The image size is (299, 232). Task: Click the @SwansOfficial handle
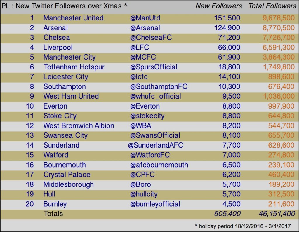(x=155, y=135)
